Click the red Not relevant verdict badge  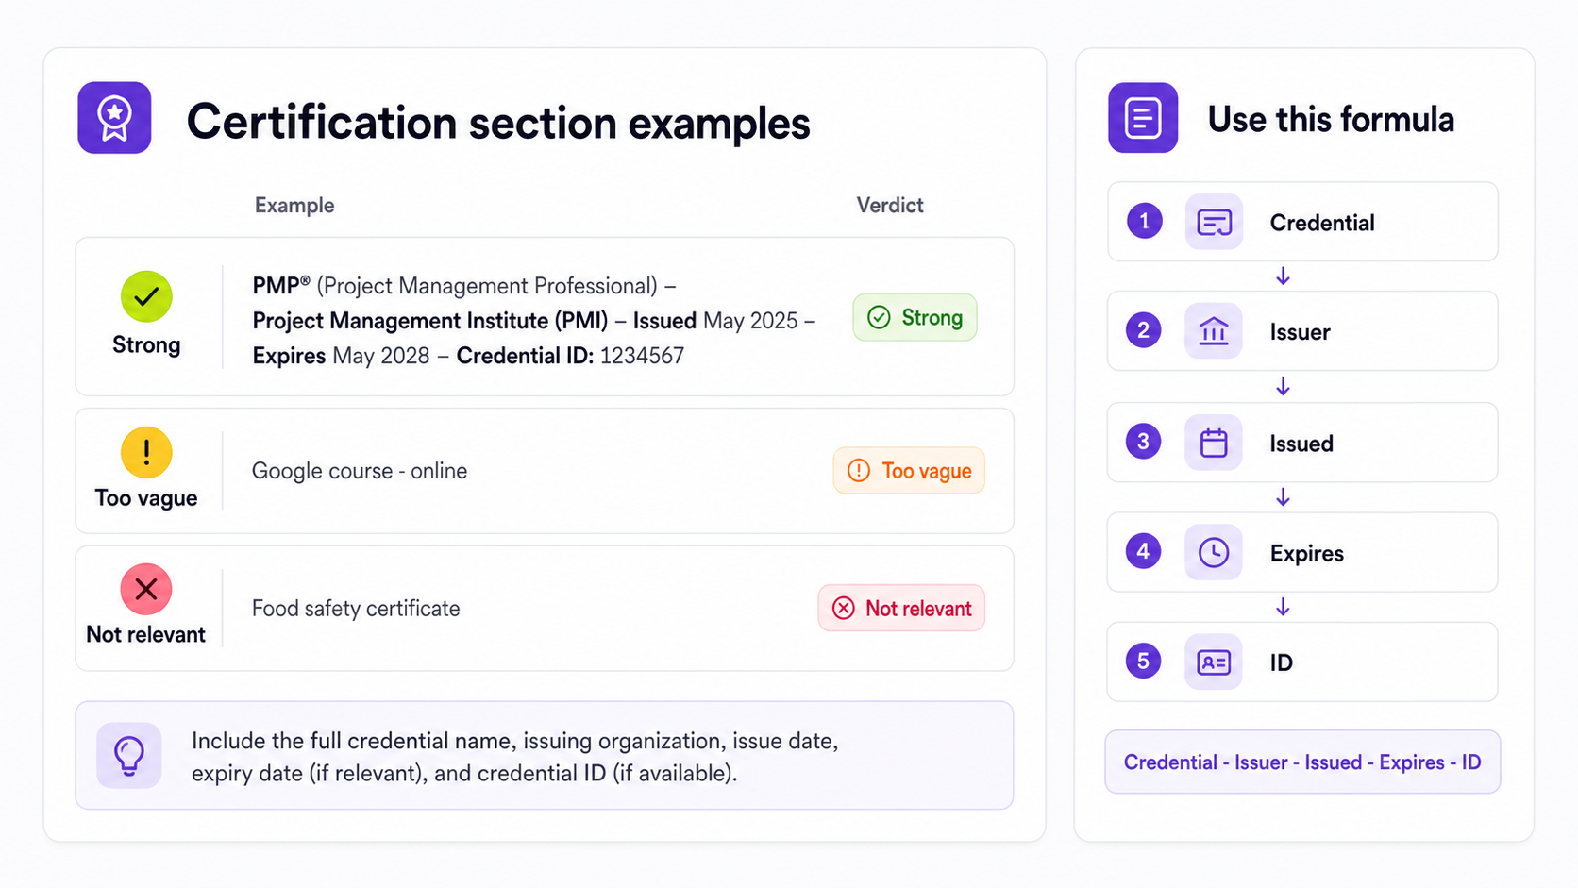[901, 608]
